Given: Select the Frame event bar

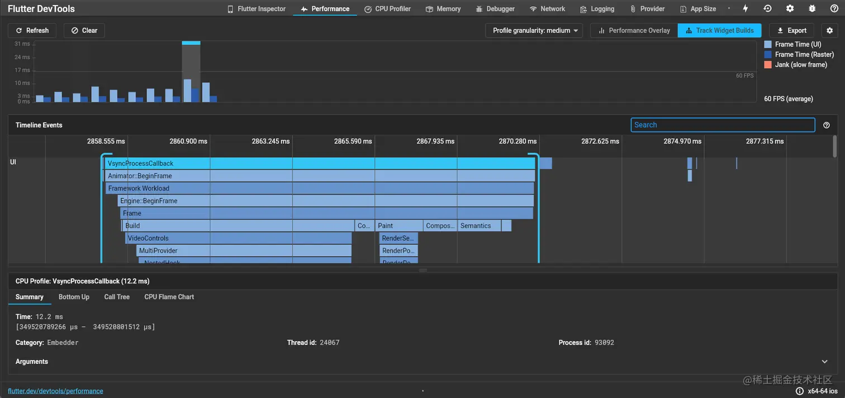Looking at the screenshot, I should (327, 213).
